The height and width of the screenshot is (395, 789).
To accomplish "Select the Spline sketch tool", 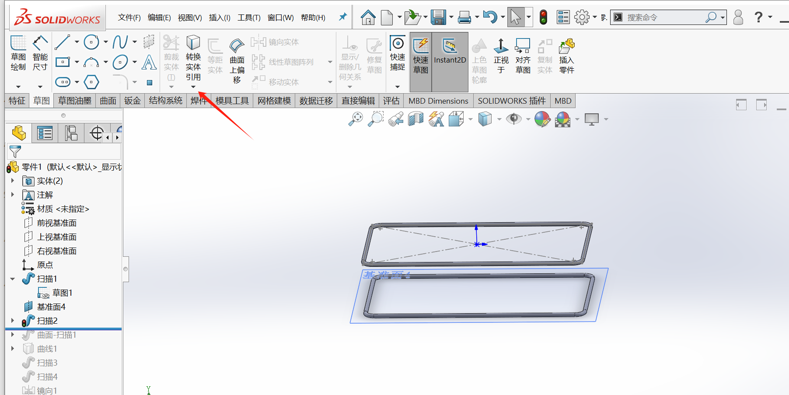I will (120, 42).
